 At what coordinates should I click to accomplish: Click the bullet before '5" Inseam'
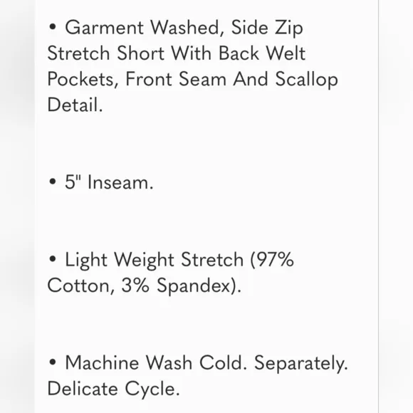click(53, 182)
